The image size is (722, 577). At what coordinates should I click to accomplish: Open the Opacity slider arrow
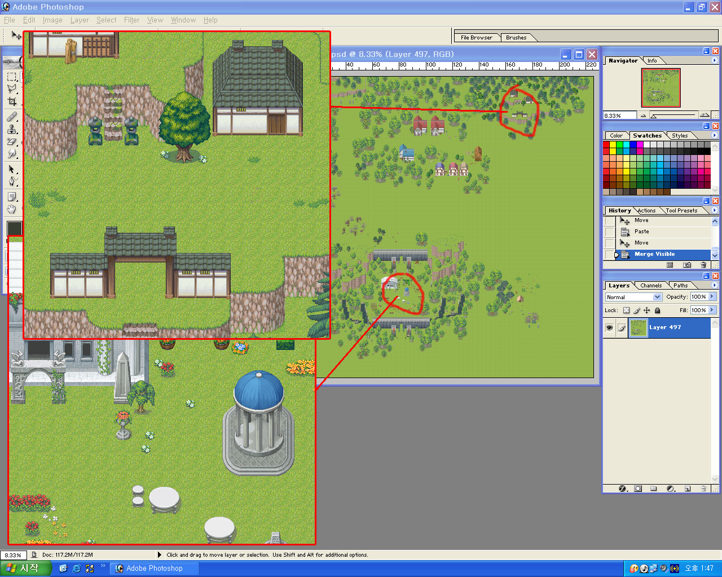(712, 296)
